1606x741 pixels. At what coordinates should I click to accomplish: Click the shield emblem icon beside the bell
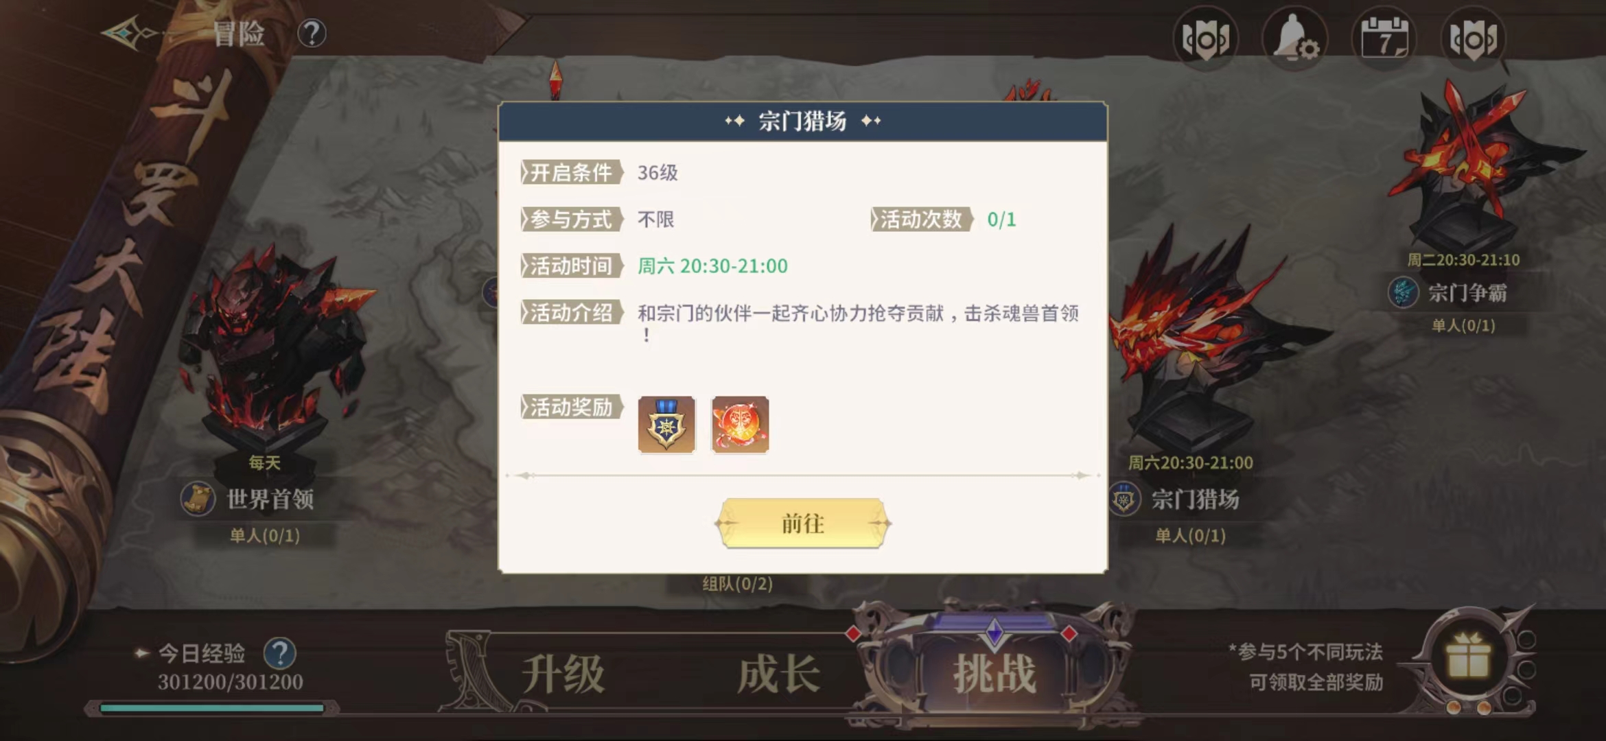(1206, 38)
